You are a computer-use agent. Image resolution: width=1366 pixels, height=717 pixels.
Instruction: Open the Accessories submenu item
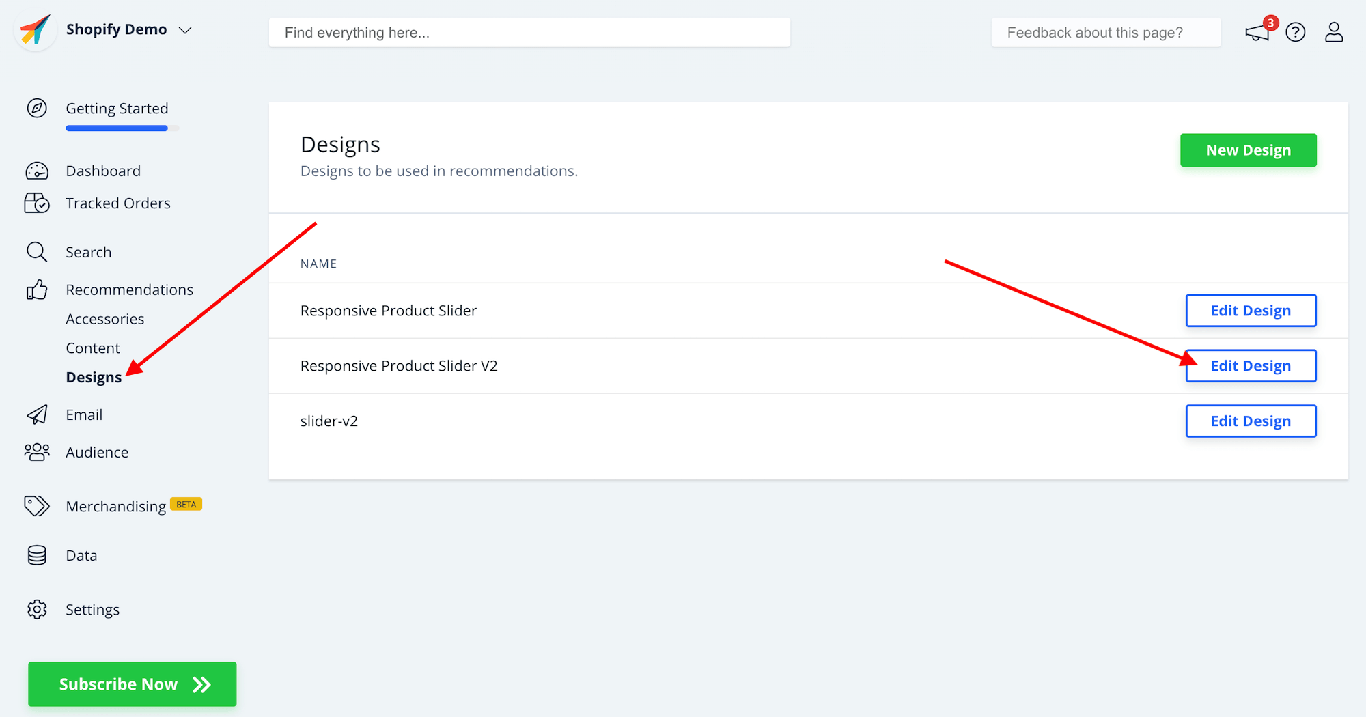click(104, 319)
